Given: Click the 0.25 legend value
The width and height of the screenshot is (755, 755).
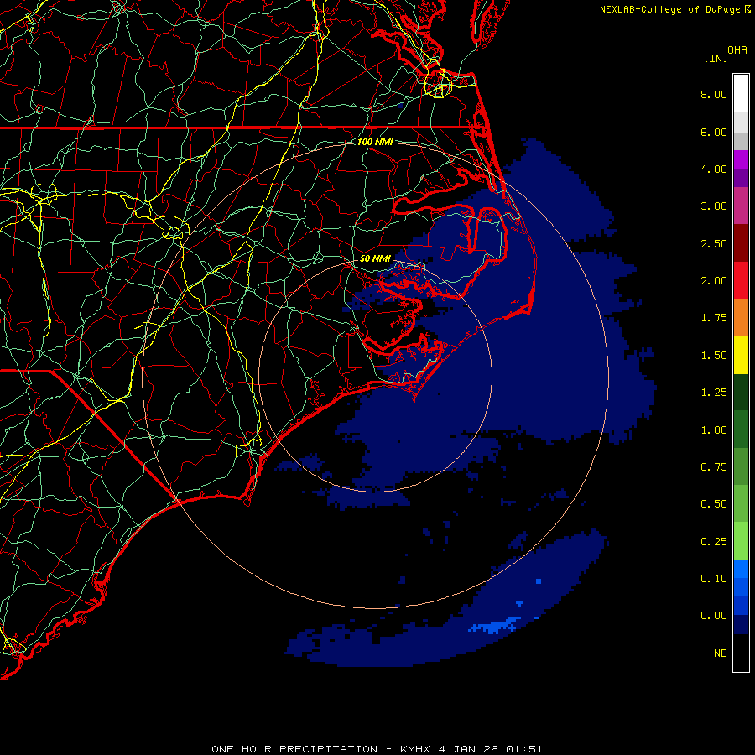Looking at the screenshot, I should (x=714, y=542).
